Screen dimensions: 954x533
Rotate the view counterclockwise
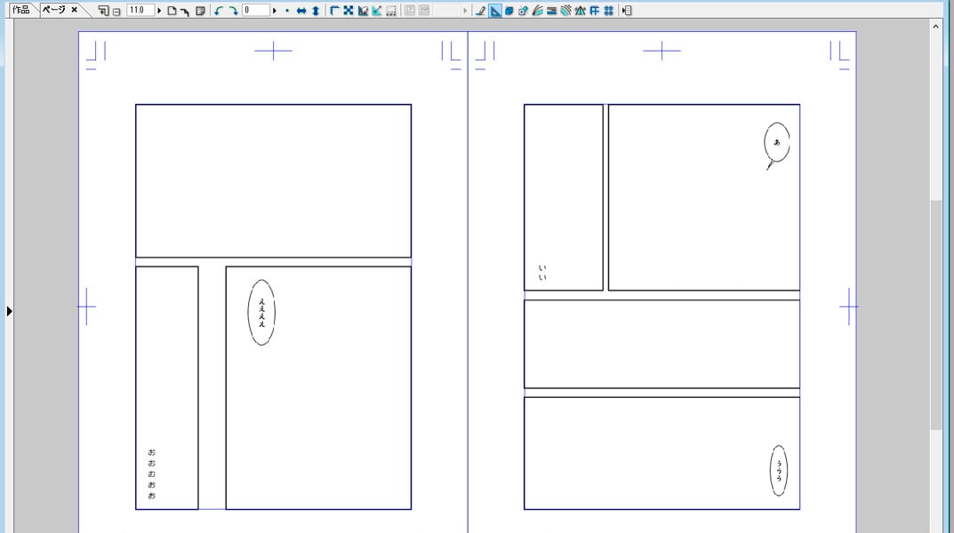(x=219, y=11)
